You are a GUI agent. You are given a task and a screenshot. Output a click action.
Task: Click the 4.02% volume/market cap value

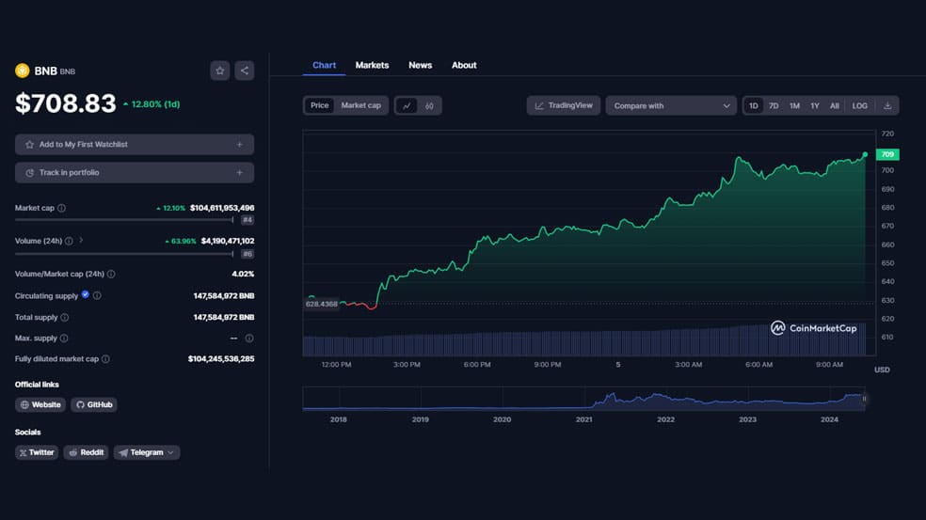coord(243,274)
